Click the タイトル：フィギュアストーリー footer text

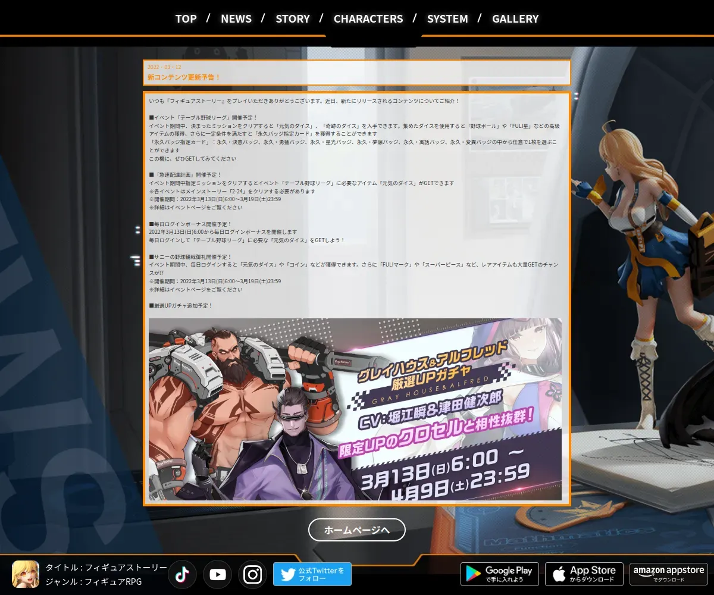click(107, 568)
